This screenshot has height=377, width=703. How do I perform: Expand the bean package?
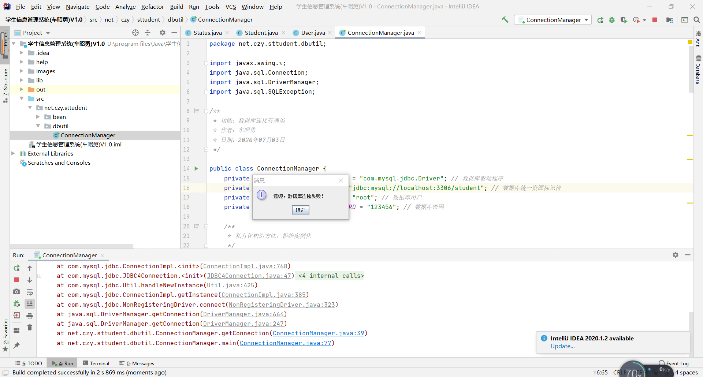coord(38,117)
